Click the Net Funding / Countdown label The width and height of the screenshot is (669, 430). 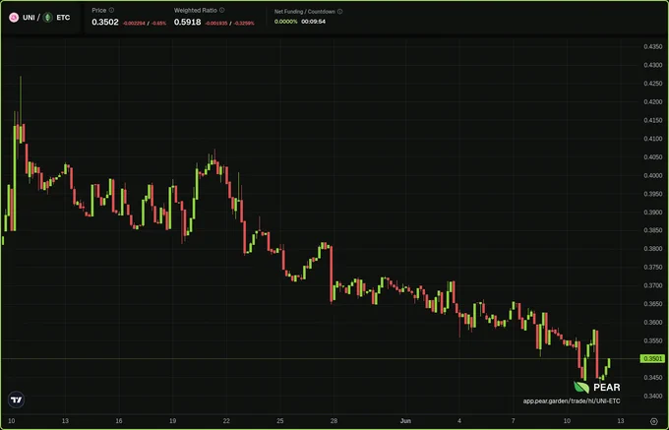click(x=305, y=12)
